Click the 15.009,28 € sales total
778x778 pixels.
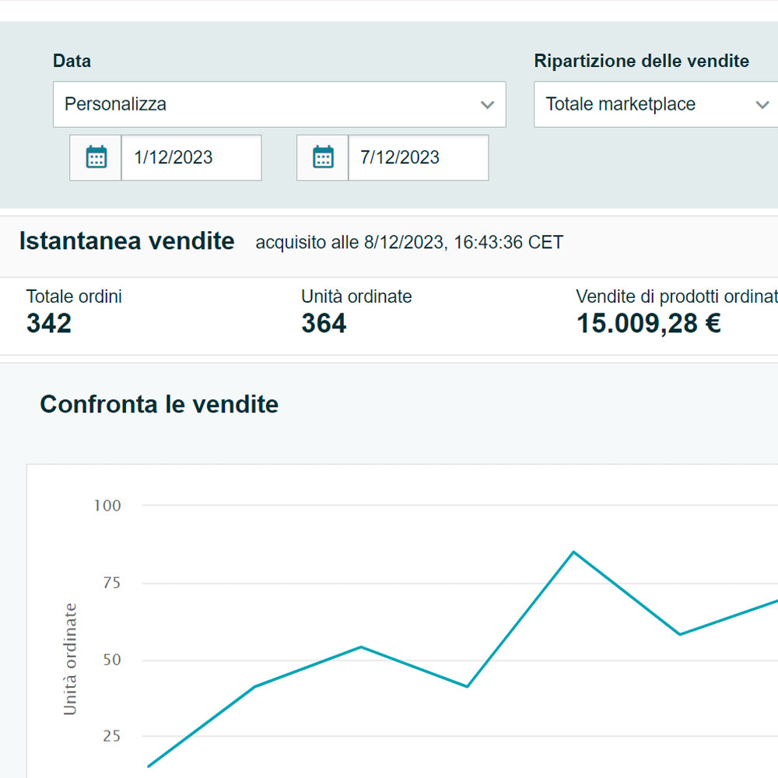point(648,324)
